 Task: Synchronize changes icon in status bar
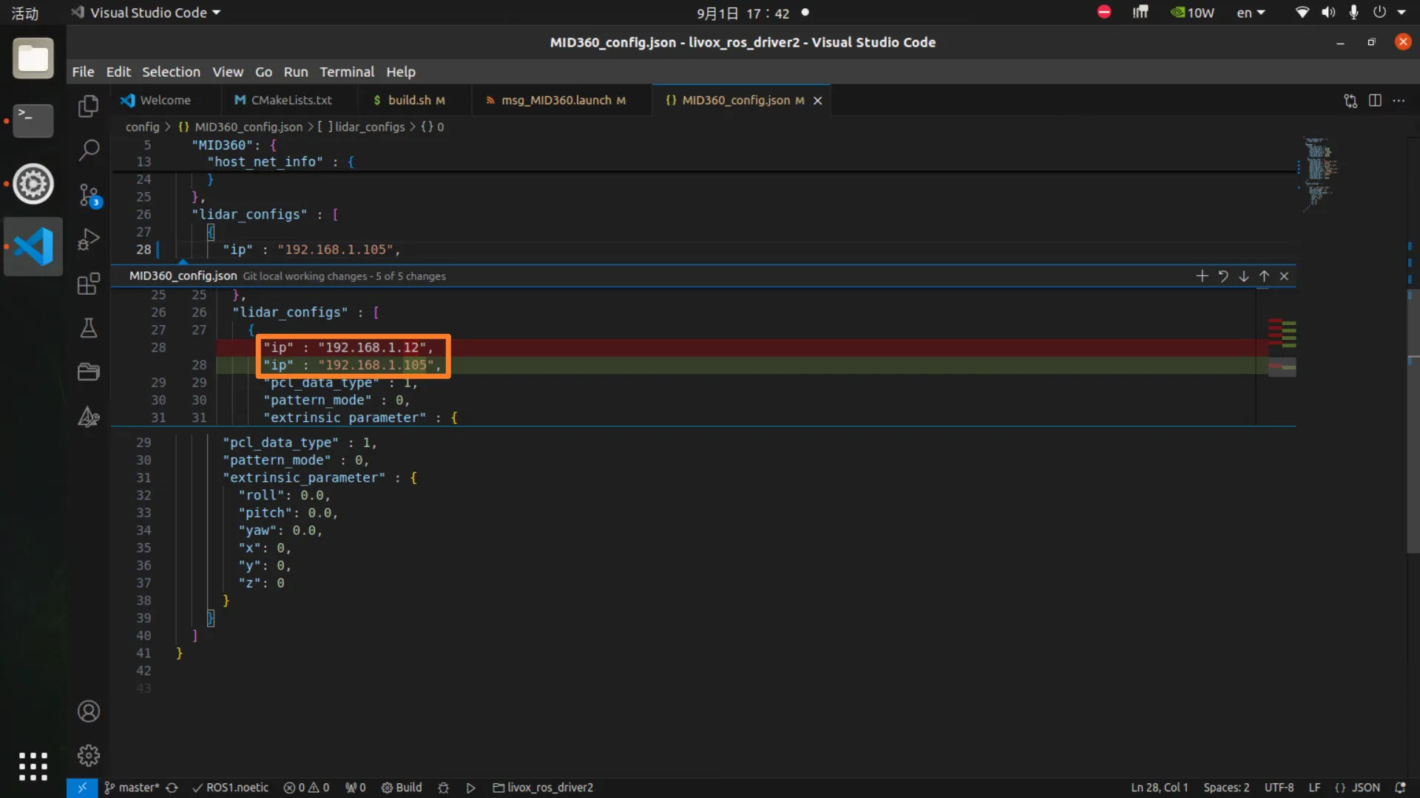172,788
